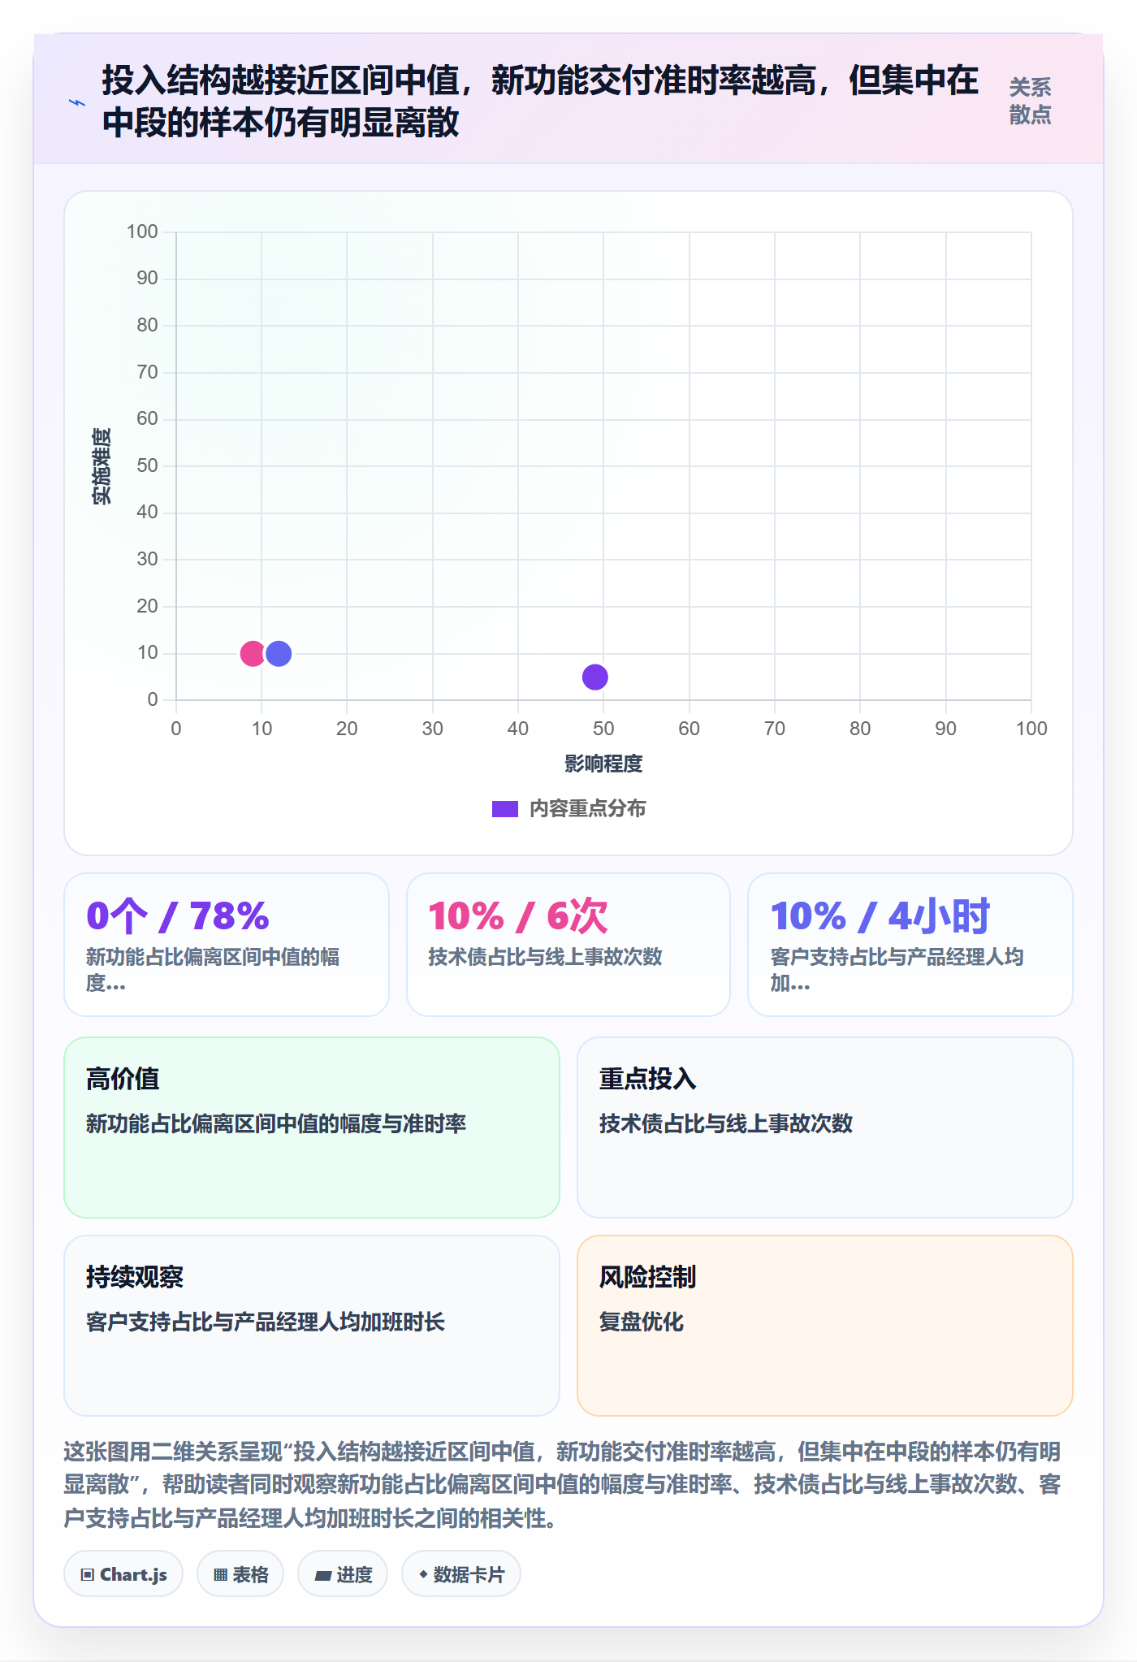Toggle the 内容重点分布 legend swatch

pyautogui.click(x=505, y=809)
